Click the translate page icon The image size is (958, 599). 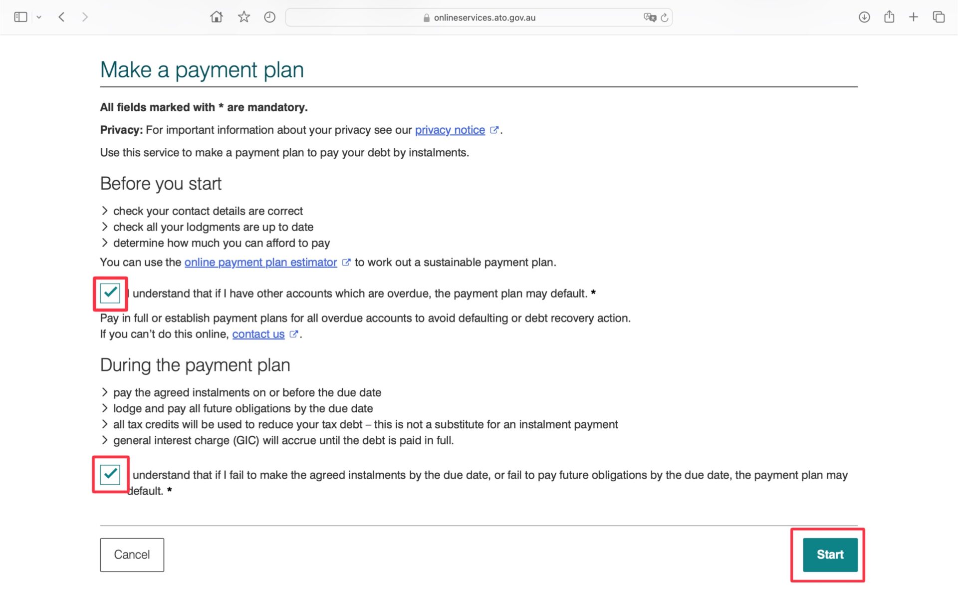click(649, 17)
